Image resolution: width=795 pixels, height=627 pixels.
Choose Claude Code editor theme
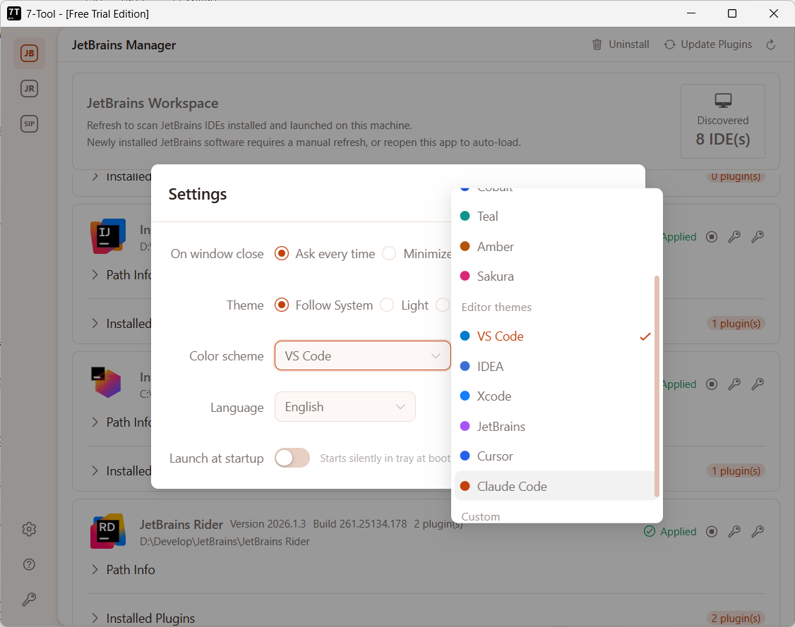[x=556, y=486]
